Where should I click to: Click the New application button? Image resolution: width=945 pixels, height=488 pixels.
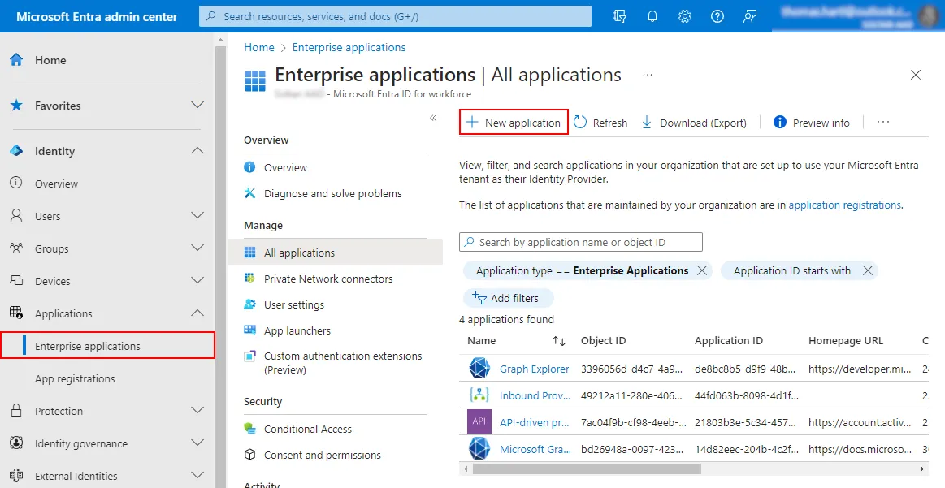(513, 122)
